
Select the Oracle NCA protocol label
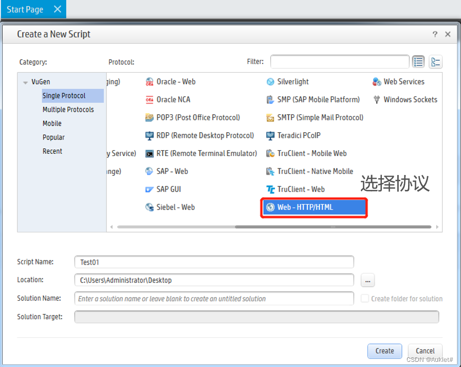pyautogui.click(x=173, y=99)
